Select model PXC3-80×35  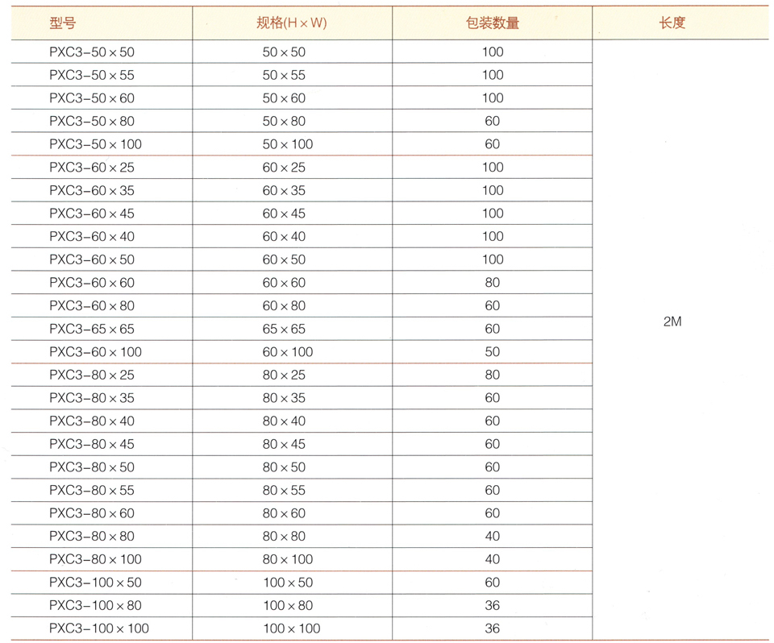92,398
